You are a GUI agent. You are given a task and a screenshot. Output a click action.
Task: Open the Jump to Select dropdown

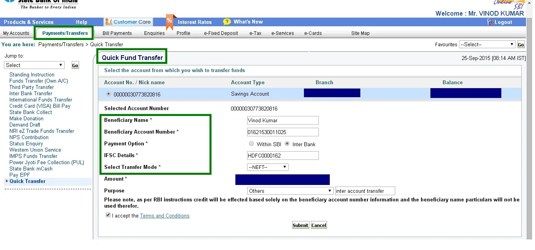34,65
